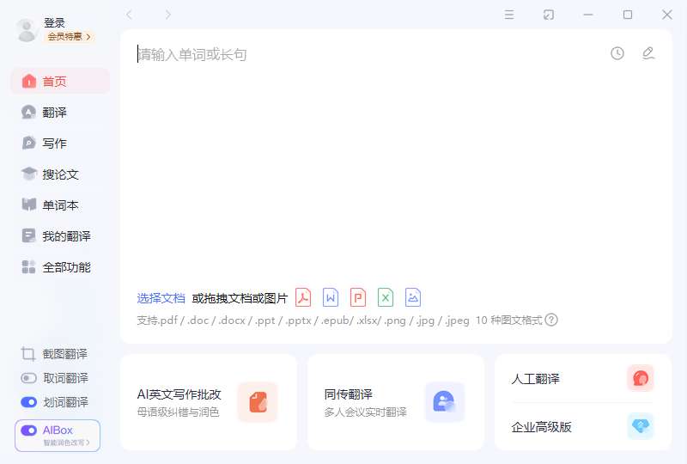The width and height of the screenshot is (687, 464).
Task: Open 截图翻译 screenshot translate tool
Action: pyautogui.click(x=57, y=354)
